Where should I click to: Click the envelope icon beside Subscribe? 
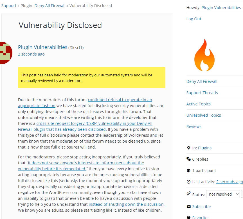(x=189, y=207)
